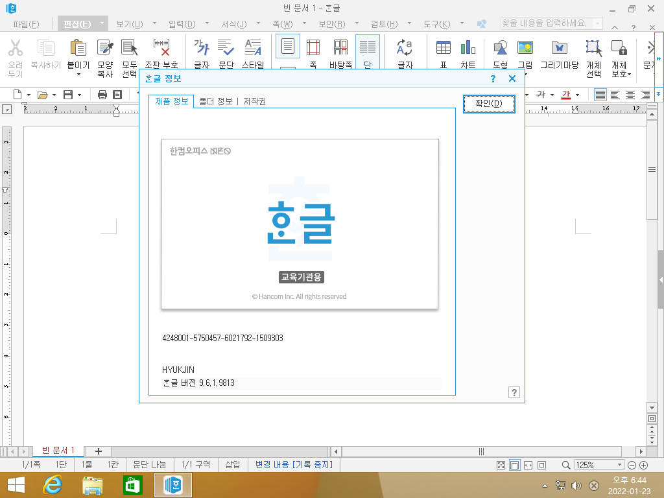Toggle fit width view icon in status bar
The image size is (664, 498).
[x=528, y=465]
